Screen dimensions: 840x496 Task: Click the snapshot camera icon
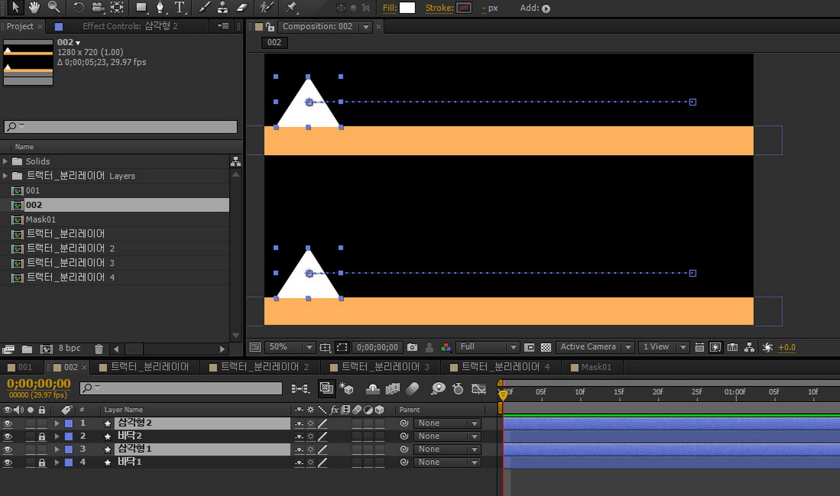[412, 347]
